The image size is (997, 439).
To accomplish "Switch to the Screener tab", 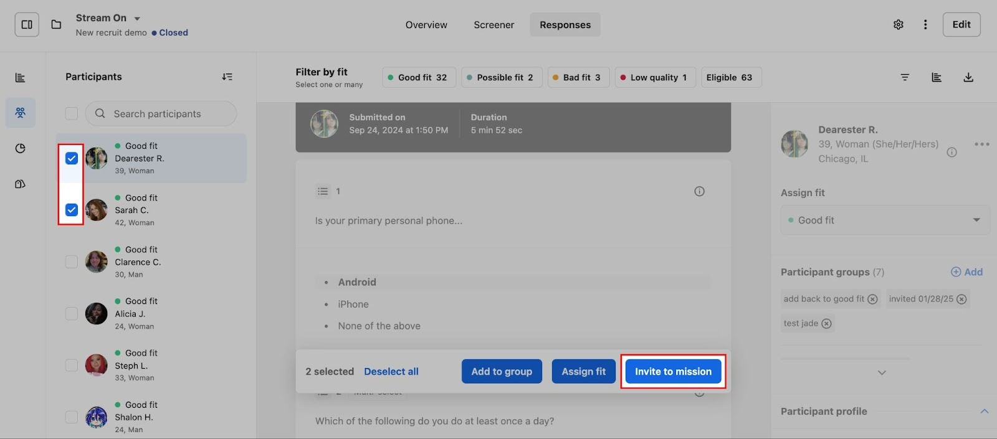I will coord(494,25).
